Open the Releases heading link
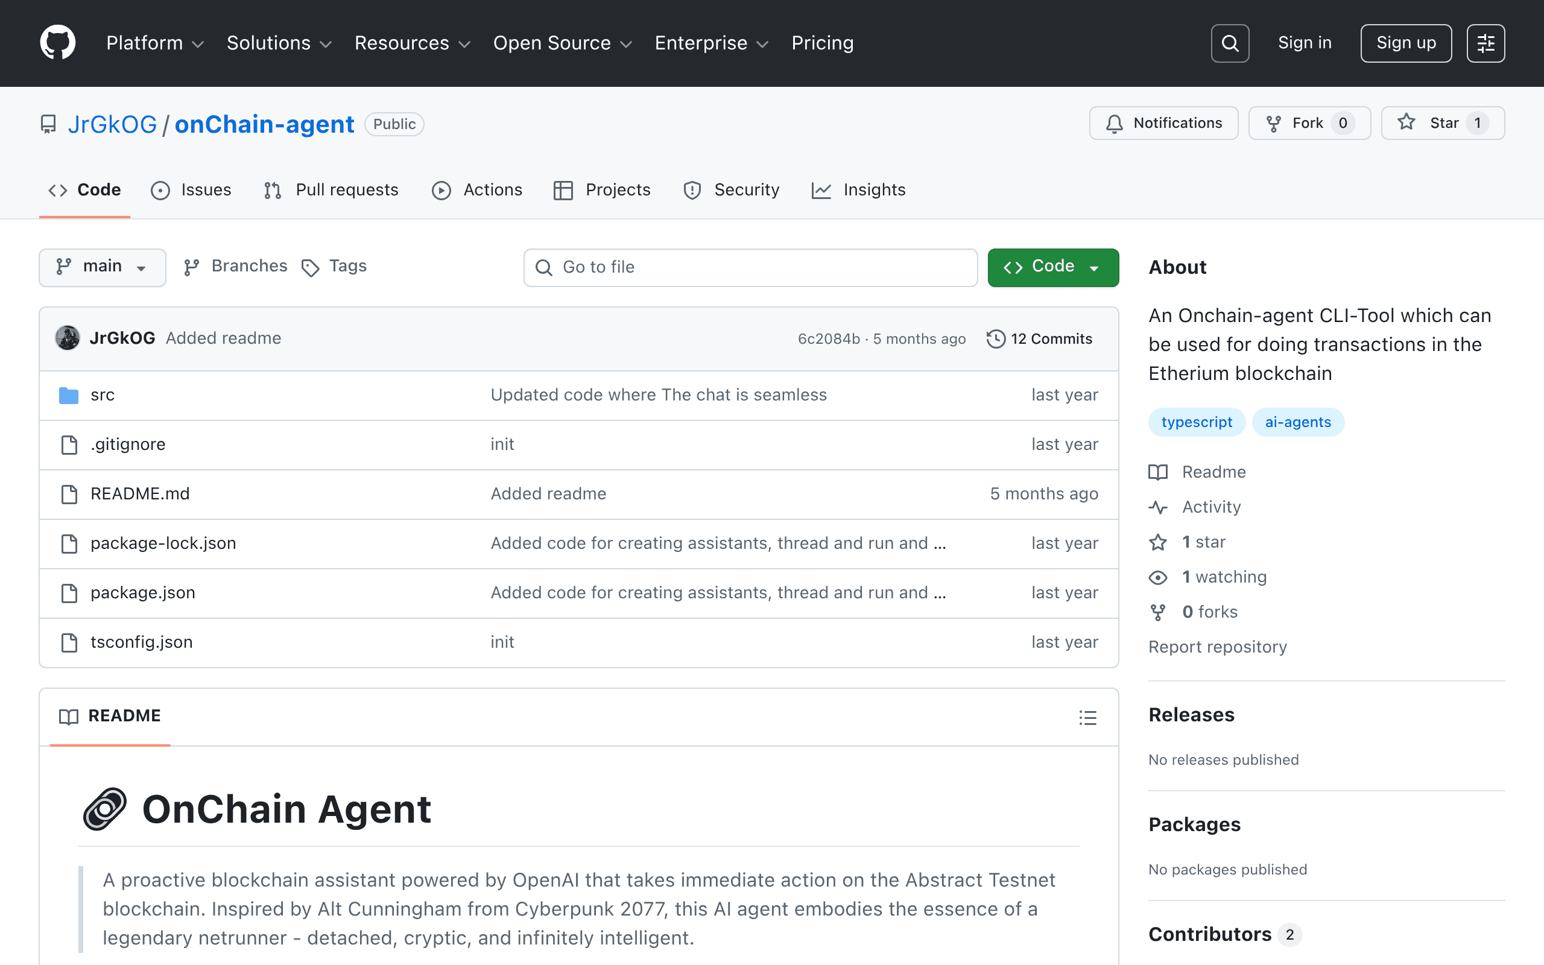This screenshot has width=1544, height=965. pyautogui.click(x=1191, y=715)
